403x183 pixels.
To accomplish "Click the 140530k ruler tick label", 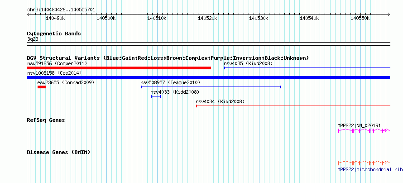I will pyautogui.click(x=259, y=19).
